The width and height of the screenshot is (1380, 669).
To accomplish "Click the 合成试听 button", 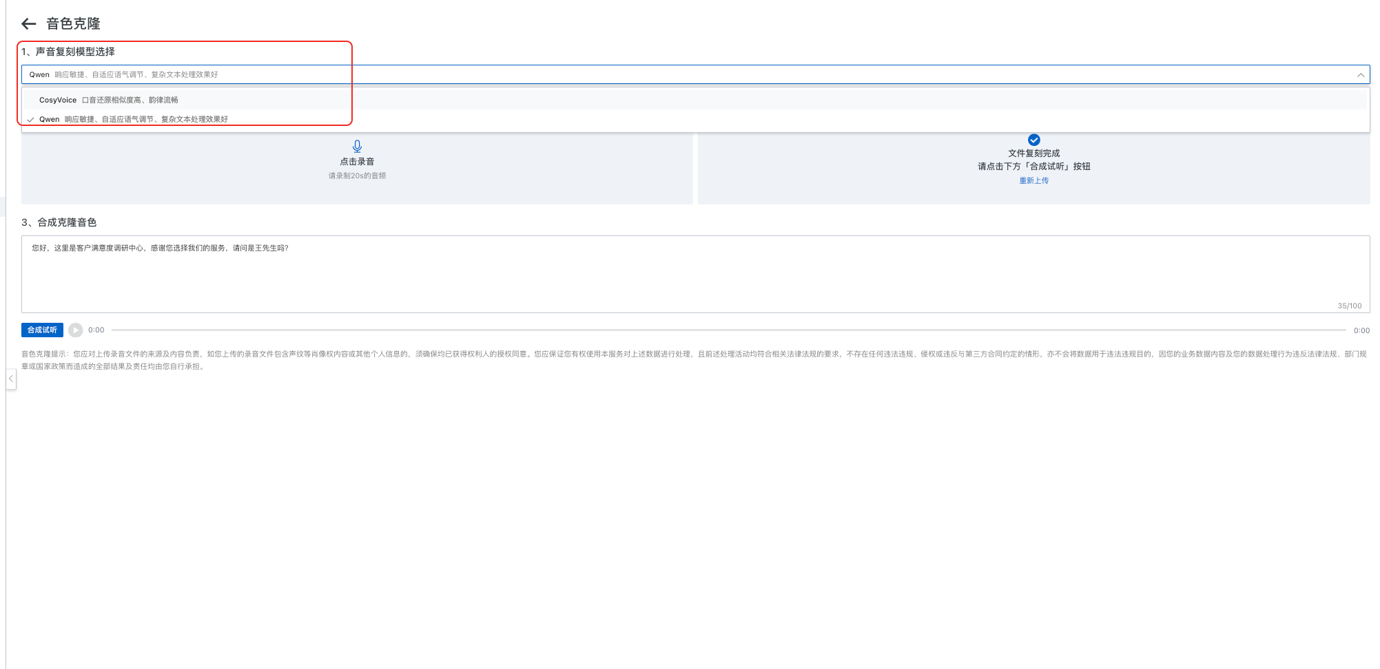I will point(42,330).
